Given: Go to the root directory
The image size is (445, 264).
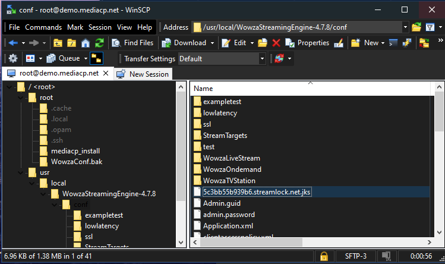Looking at the screenshot, I should (71, 43).
